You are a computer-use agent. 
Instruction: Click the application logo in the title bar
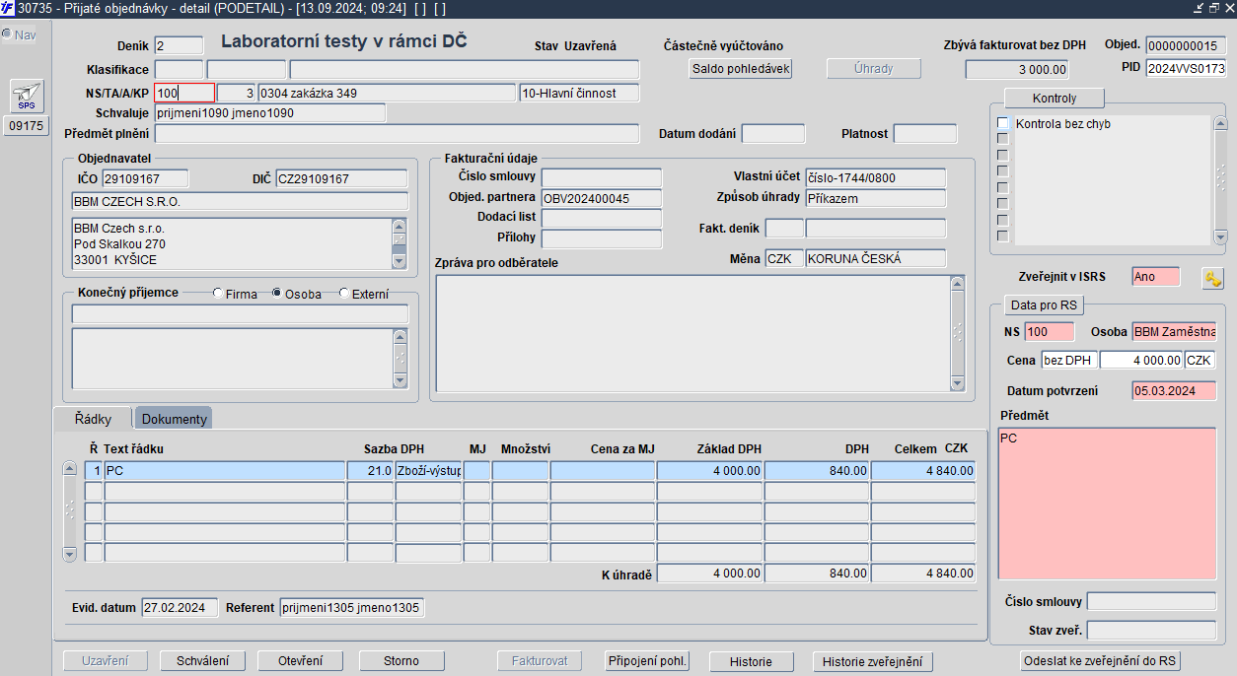point(8,8)
